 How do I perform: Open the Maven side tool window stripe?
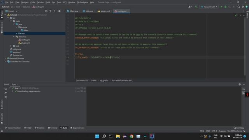(x=247, y=14)
